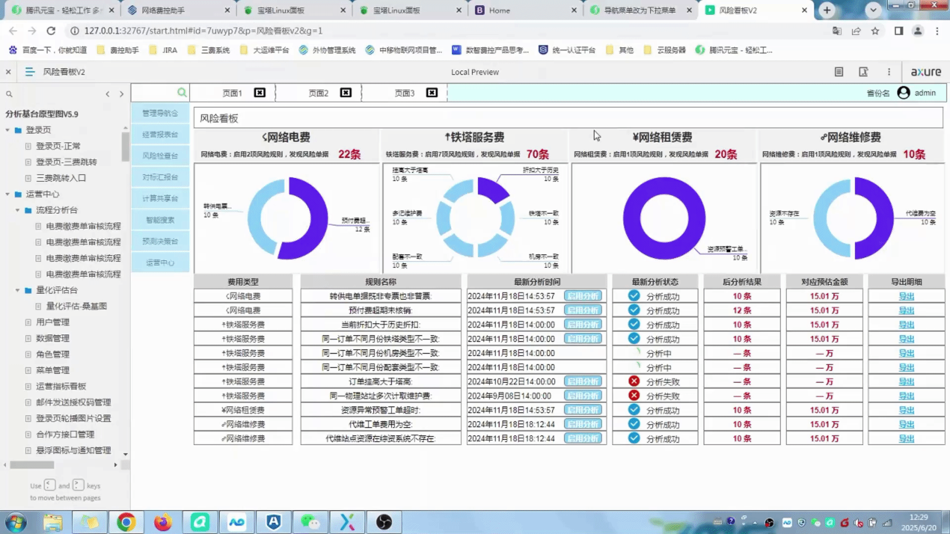Screen dimensions: 950x534
Task: Switch to the 页面2 tab
Action: [318, 92]
